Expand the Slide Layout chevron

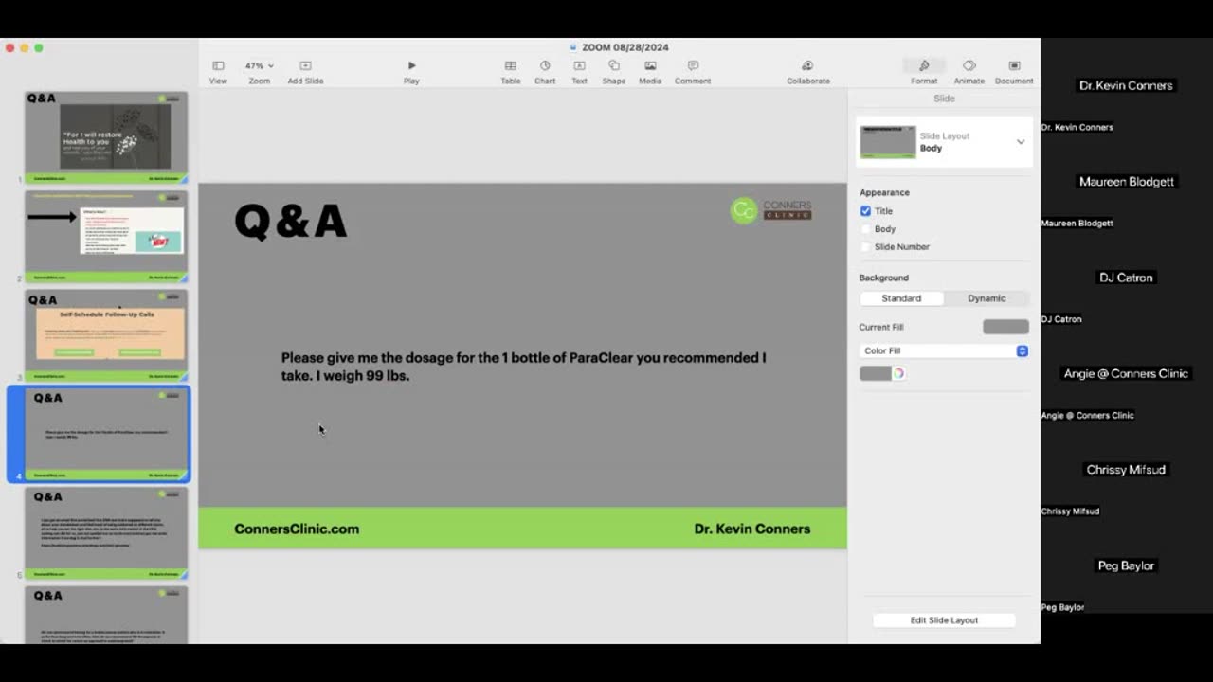(x=1021, y=142)
